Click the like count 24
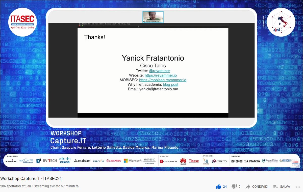Viewport: 303px width, 192px height. pyautogui.click(x=225, y=187)
